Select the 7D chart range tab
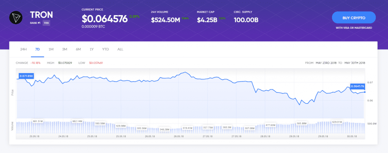Screen dimensions: 388x153 (38, 49)
